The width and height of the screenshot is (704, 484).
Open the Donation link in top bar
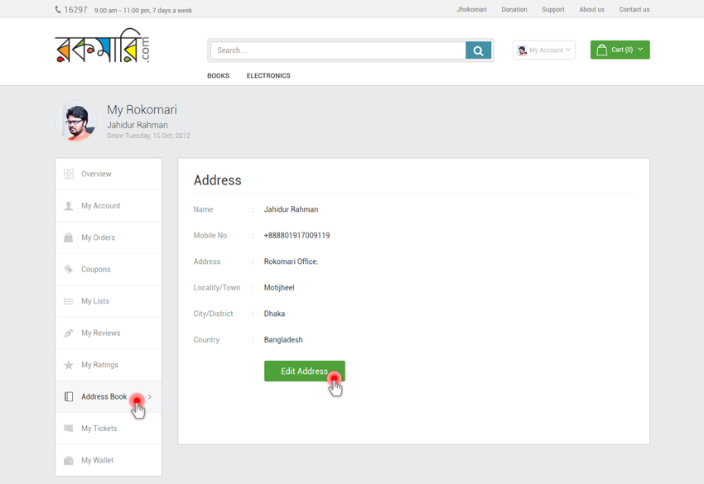[514, 10]
